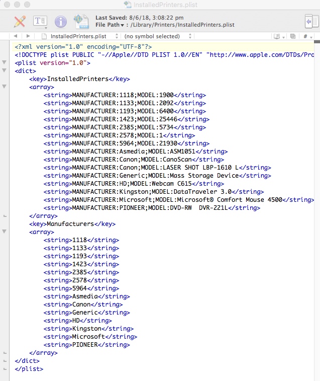Collapse the InstalledPrinters array fold triangle
The height and width of the screenshot is (381, 320).
[4, 87]
